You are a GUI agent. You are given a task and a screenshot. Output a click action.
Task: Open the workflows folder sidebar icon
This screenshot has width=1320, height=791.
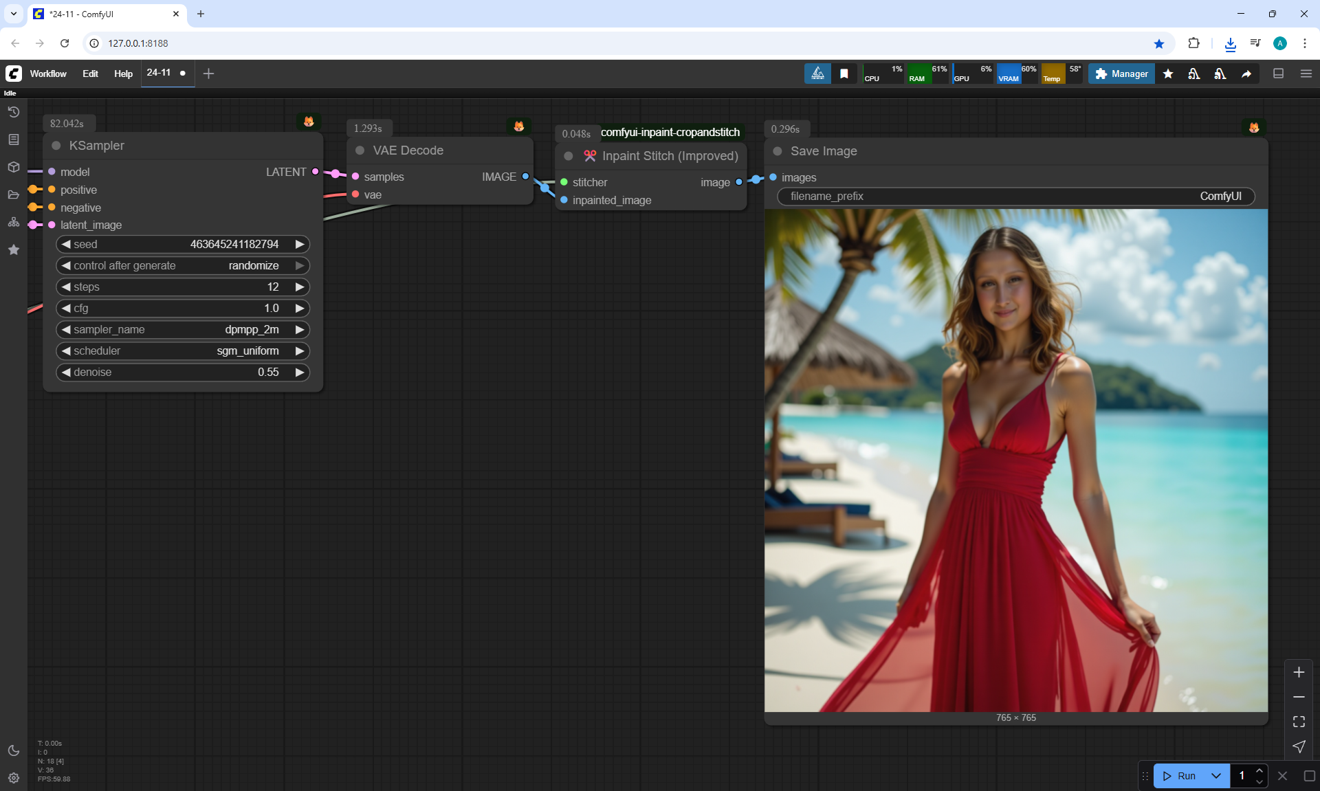pos(14,194)
